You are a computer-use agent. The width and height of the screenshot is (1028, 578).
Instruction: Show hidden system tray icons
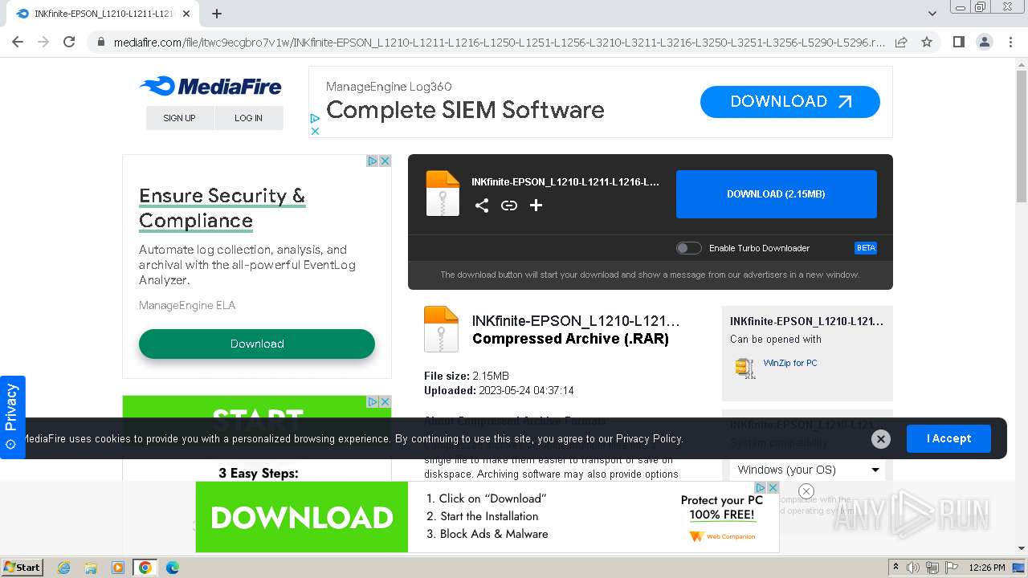(x=896, y=568)
